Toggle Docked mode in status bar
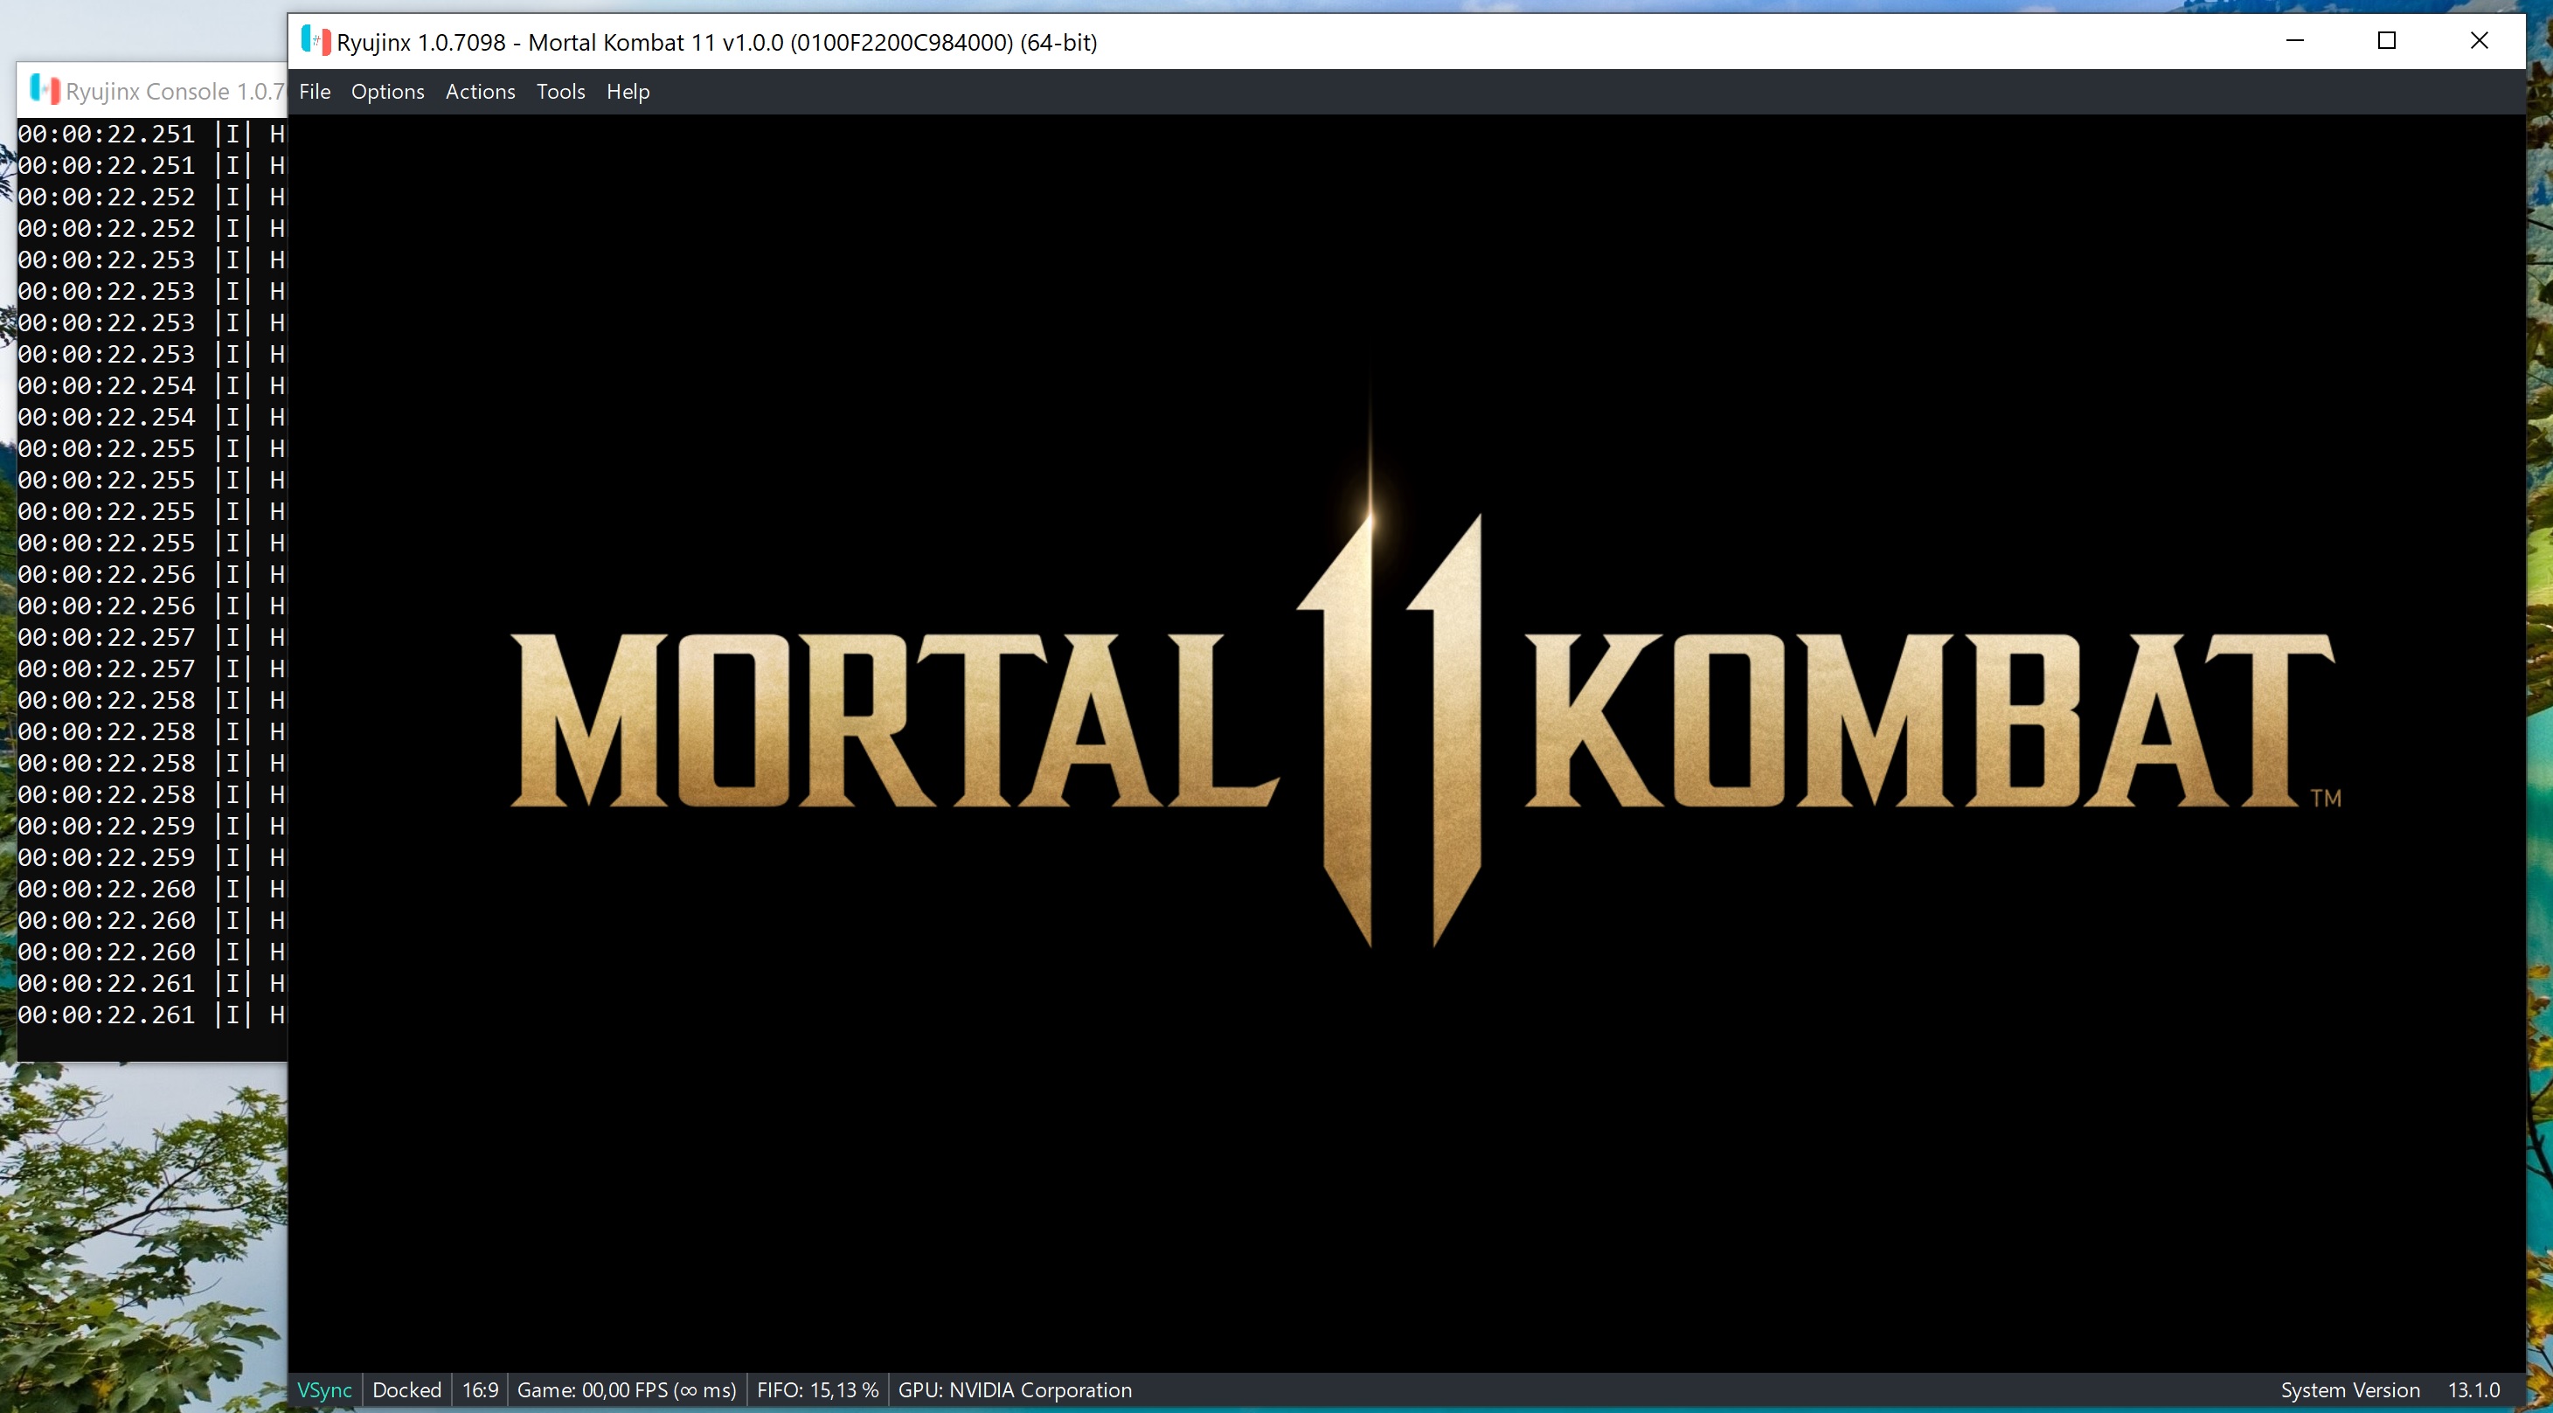 pyautogui.click(x=406, y=1390)
